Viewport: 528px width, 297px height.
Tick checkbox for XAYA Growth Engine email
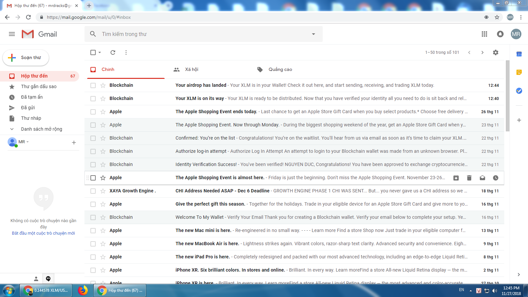[x=93, y=191]
